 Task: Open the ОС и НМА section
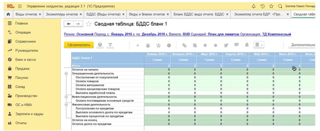click(x=24, y=105)
